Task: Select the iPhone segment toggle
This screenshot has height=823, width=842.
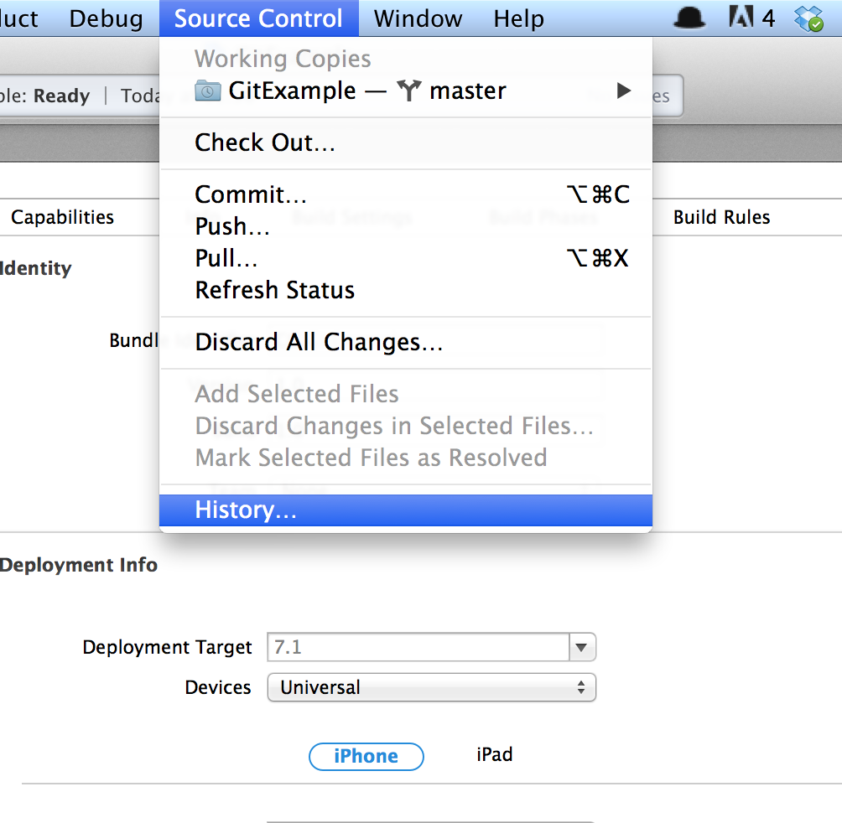Action: pyautogui.click(x=366, y=756)
